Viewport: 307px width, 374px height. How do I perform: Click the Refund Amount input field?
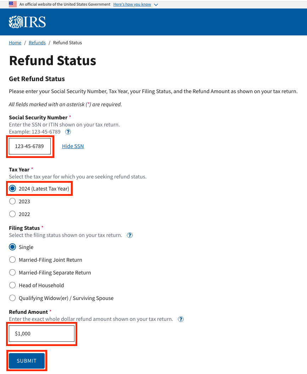coord(41,334)
